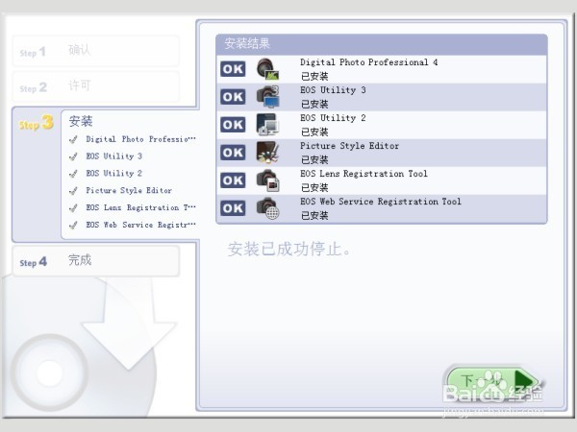
Task: Click the Digital Photo Professional 4 result name
Action: [368, 62]
